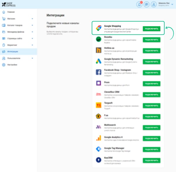Connect Rozetka with its Подключить button
Image resolution: width=176 pixels, height=172 pixels.
click(x=151, y=40)
